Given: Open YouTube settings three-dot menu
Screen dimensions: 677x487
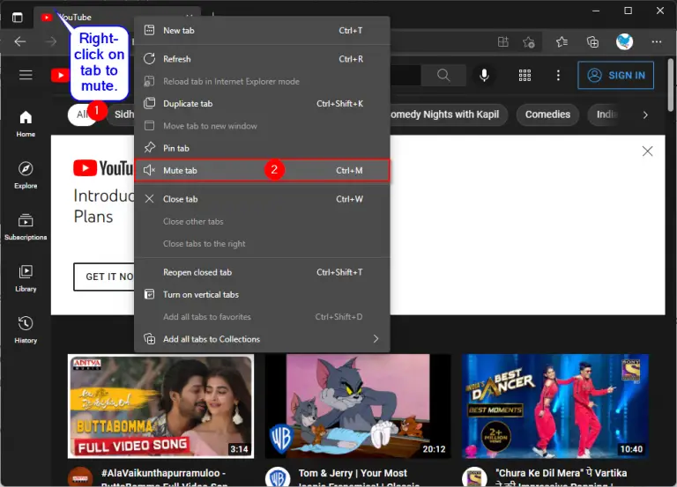Looking at the screenshot, I should click(558, 75).
